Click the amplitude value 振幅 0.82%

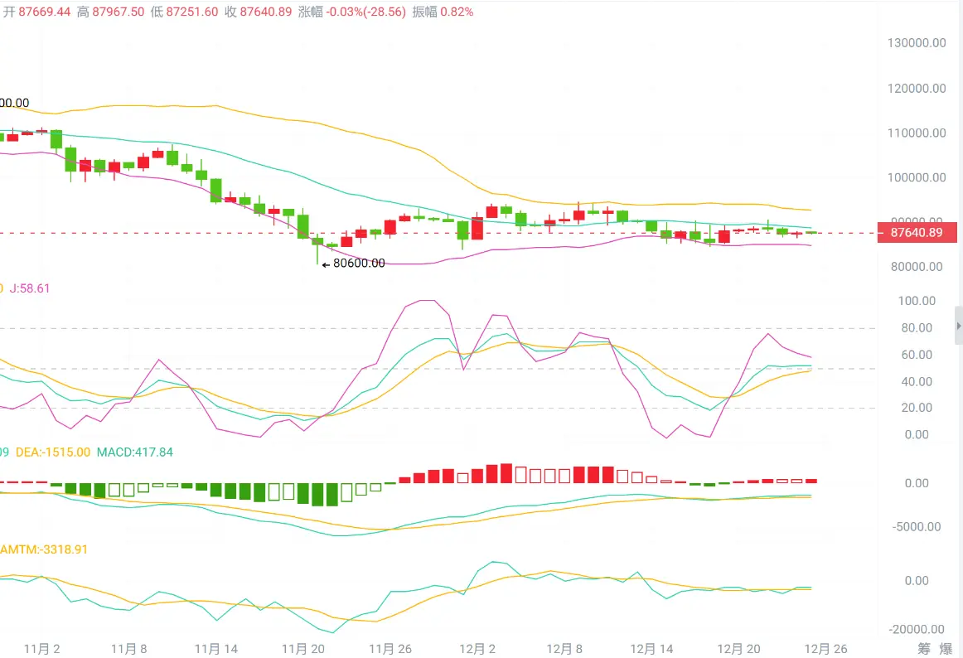tap(443, 12)
